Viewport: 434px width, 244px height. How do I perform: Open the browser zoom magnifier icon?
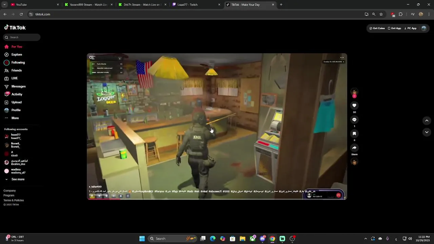(x=374, y=14)
